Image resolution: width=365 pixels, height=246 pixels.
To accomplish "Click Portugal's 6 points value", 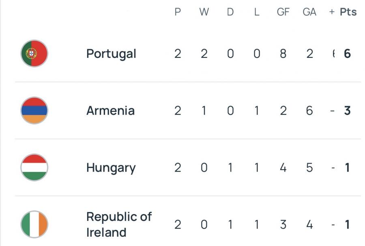I will click(x=347, y=54).
